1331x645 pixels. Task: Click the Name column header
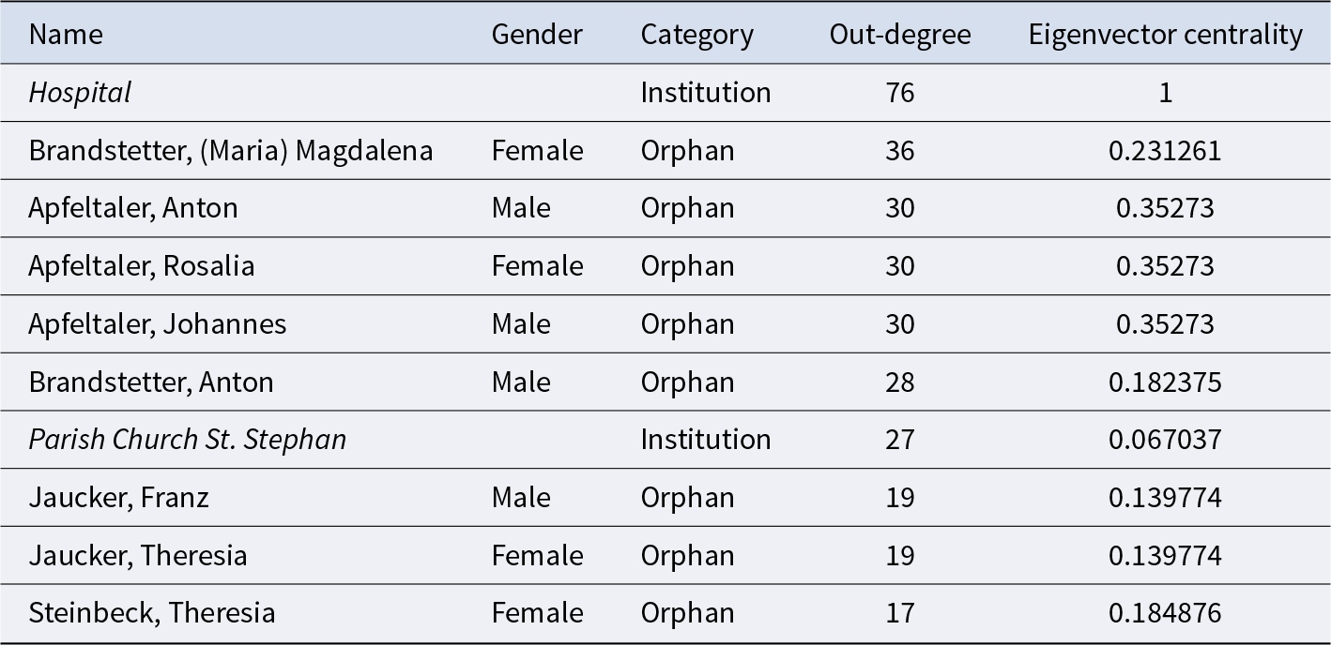pyautogui.click(x=66, y=35)
